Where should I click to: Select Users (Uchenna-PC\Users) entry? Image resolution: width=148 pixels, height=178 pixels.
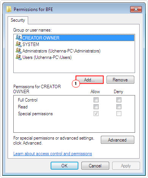tap(47, 57)
